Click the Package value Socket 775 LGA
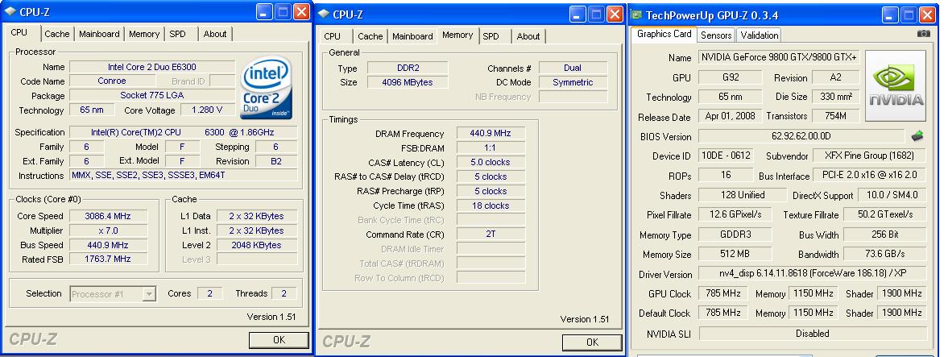 coord(151,95)
